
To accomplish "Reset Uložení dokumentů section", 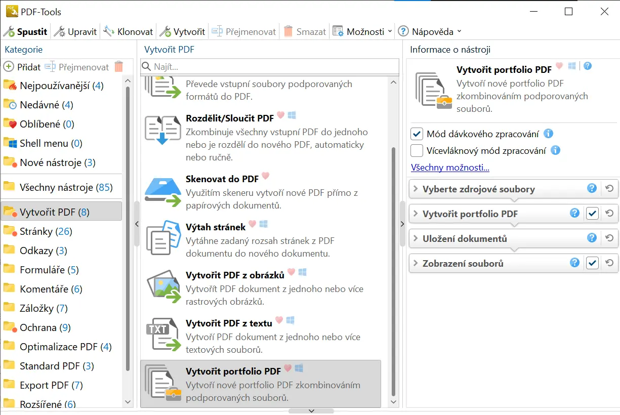I will [609, 238].
